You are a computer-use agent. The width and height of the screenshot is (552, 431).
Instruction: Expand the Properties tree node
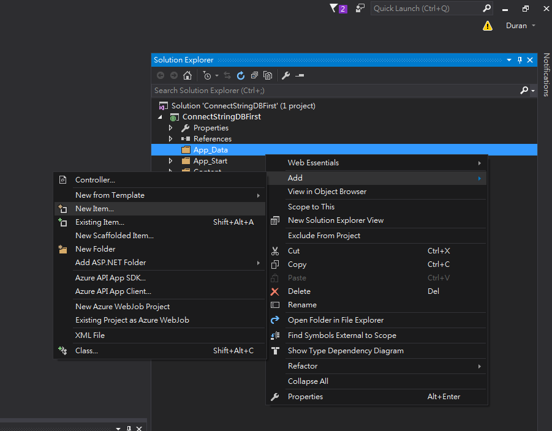(x=171, y=128)
